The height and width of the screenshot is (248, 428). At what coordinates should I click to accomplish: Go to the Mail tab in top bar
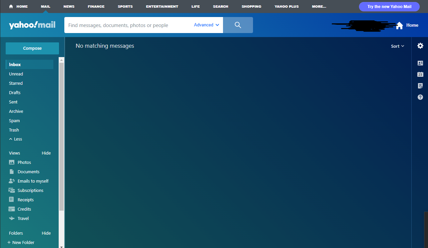(x=46, y=6)
